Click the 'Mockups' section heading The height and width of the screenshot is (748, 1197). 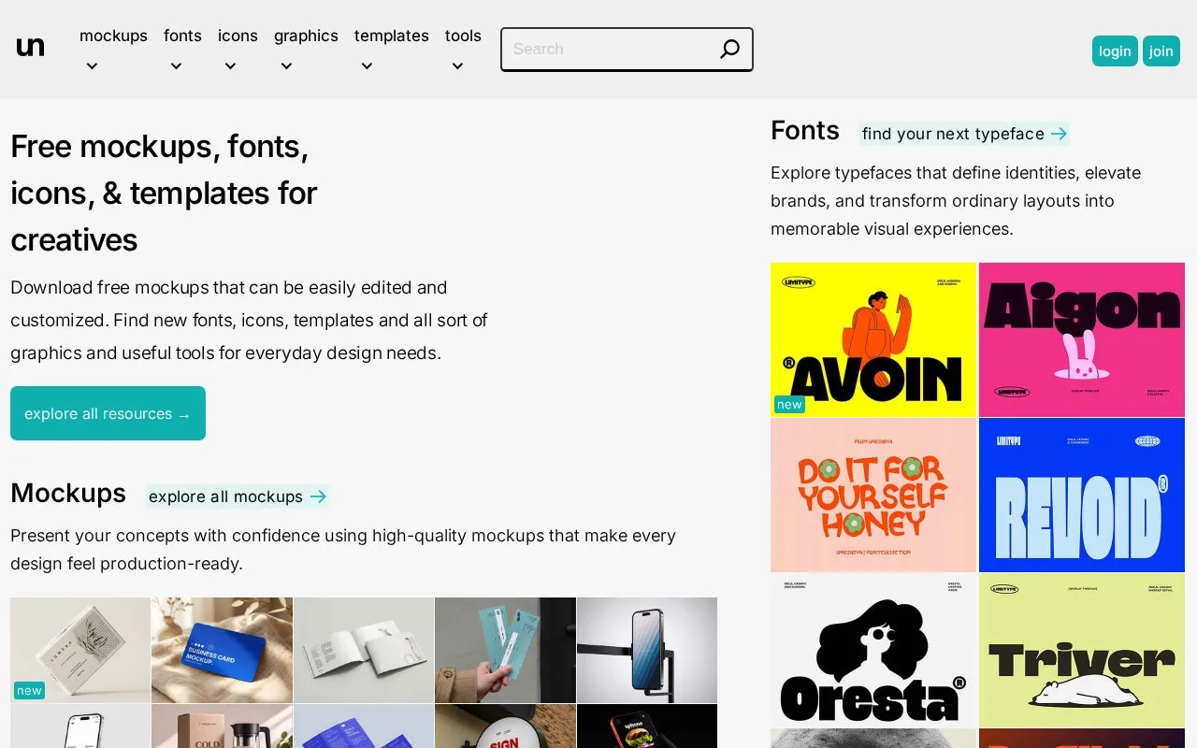[x=68, y=494]
